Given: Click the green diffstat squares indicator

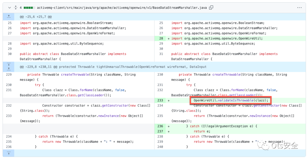Looking at the screenshot, I should [x=29, y=8].
